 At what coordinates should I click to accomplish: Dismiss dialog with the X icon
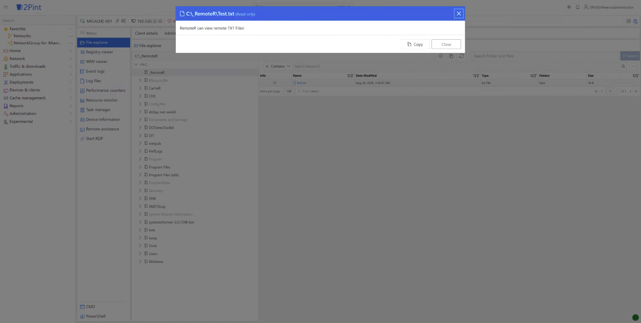459,14
